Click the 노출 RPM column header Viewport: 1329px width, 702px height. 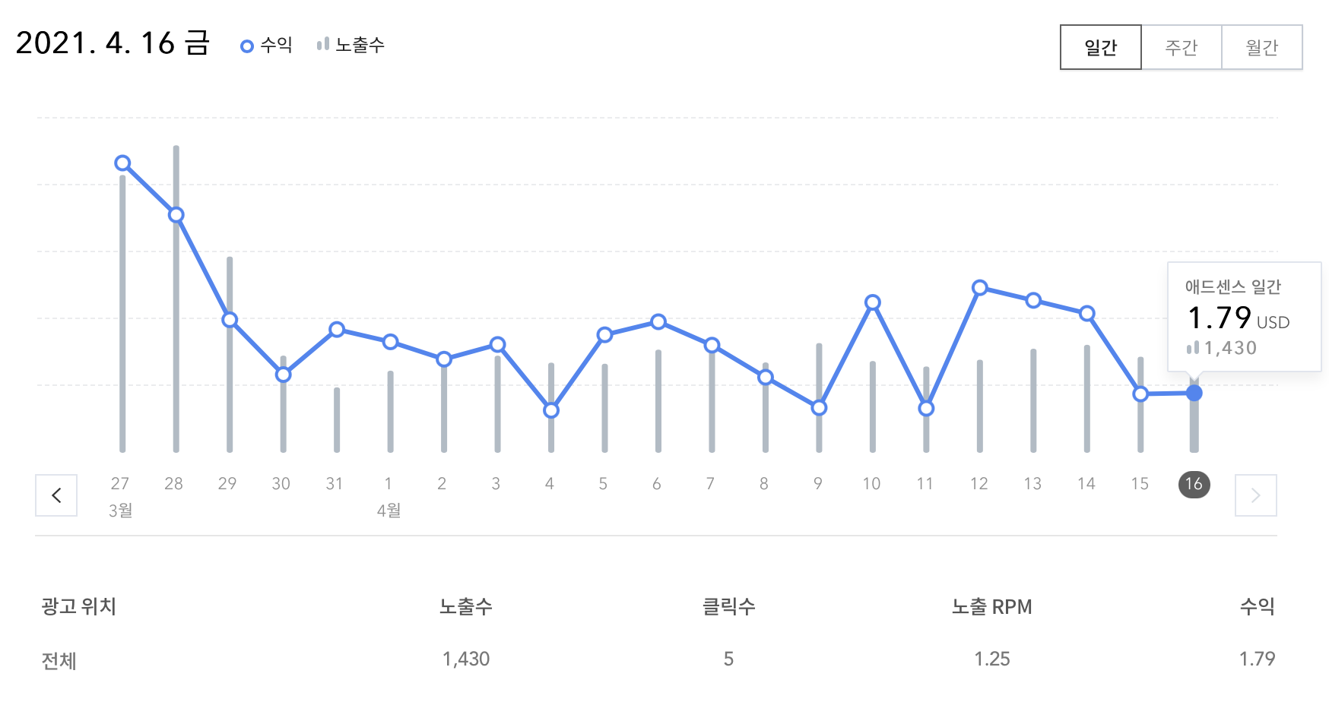point(992,606)
